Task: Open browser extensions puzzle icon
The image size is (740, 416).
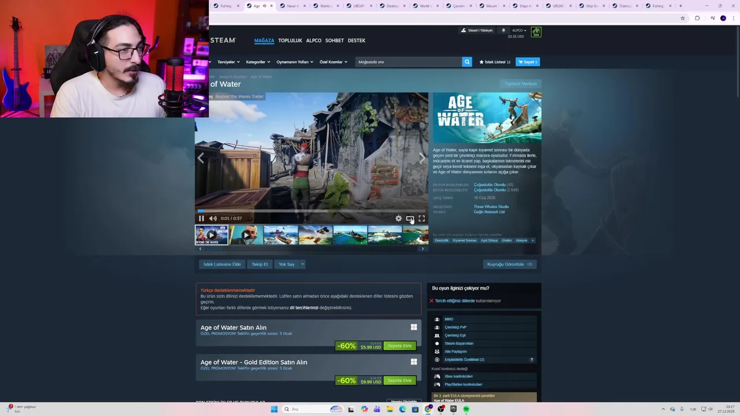Action: click(697, 18)
